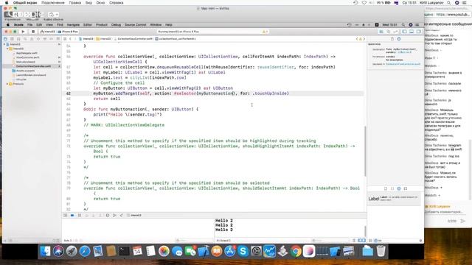Screen dimensions: 472x265
Task: Open the Find navigator magnifier icon
Action: click(x=25, y=39)
